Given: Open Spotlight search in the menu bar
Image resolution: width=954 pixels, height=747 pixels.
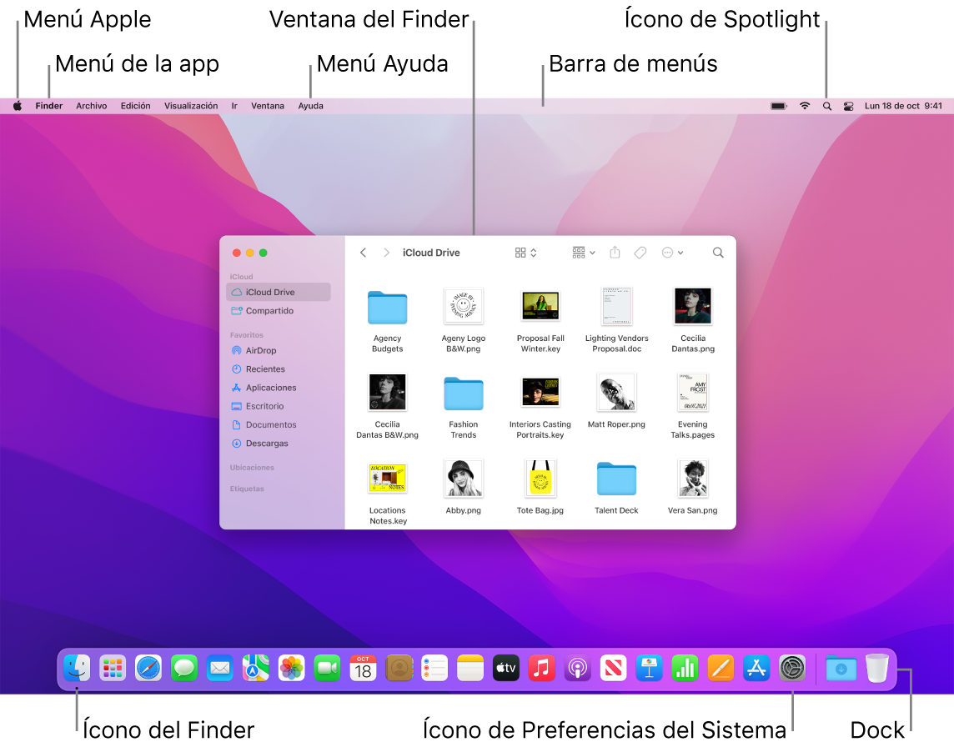Looking at the screenshot, I should [x=826, y=106].
